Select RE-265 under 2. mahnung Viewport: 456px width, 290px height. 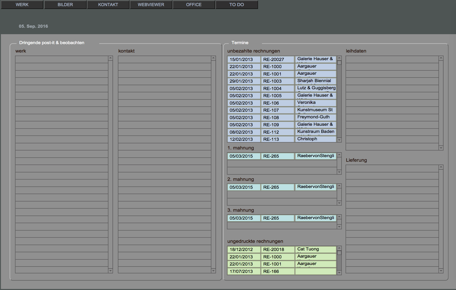277,187
